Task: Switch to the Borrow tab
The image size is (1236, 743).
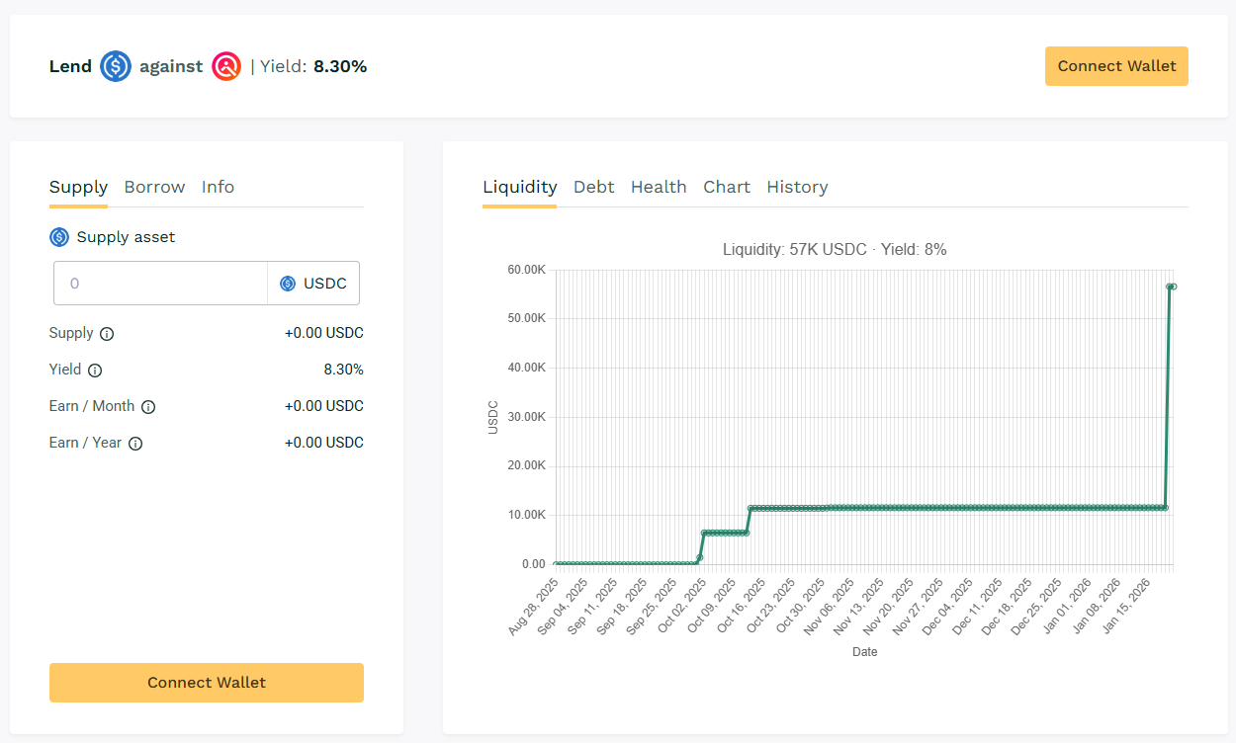Action: coord(154,187)
